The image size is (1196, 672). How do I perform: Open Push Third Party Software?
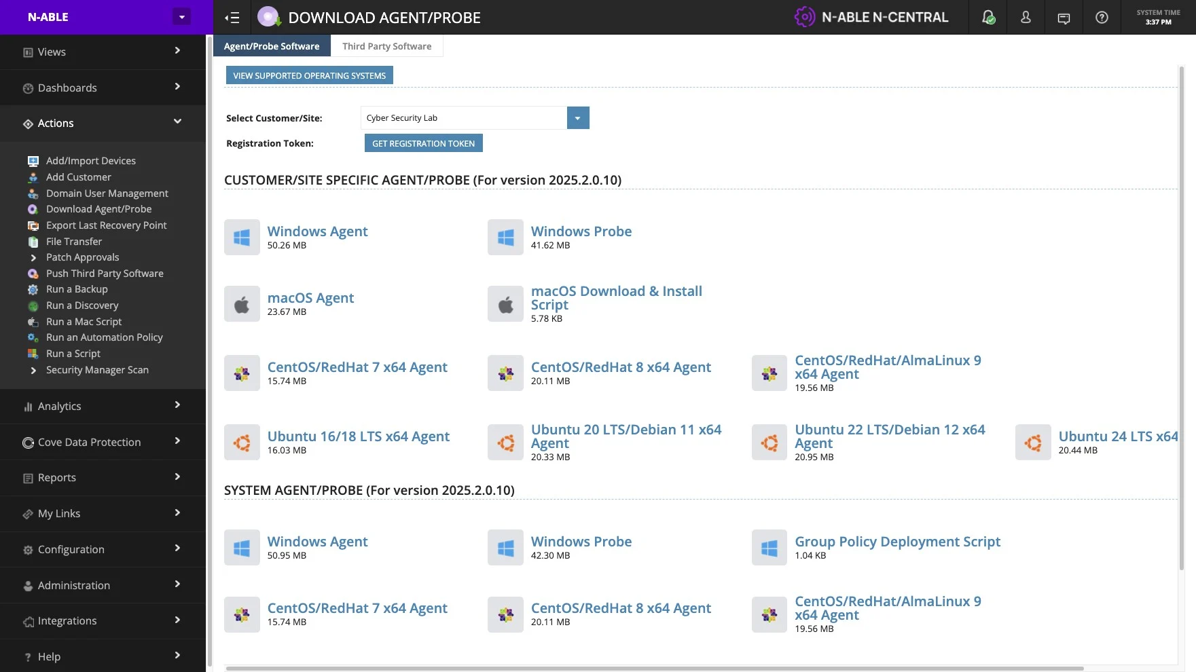(x=105, y=274)
